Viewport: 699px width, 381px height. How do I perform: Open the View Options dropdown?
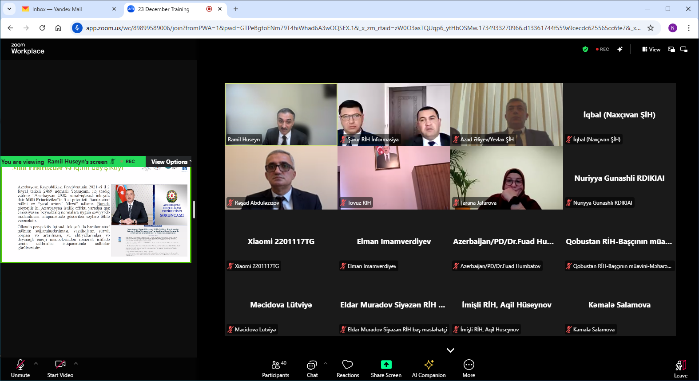click(171, 162)
